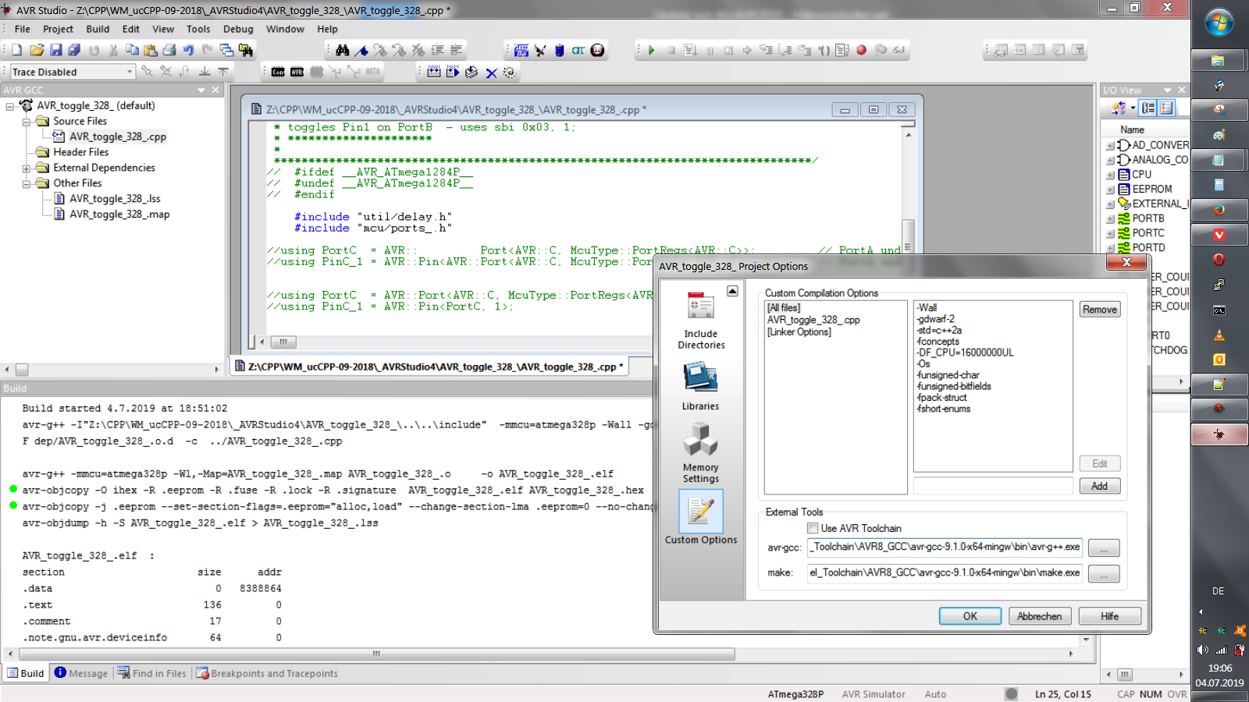
Task: Click the volume icon in the system tray
Action: pos(1202,650)
